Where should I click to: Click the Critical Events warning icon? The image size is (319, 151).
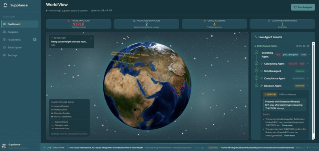[x=205, y=21]
